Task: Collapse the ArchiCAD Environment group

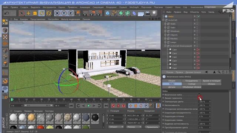Action: point(166,46)
